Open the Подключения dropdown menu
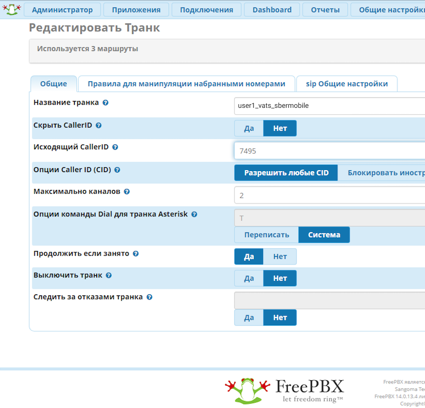The width and height of the screenshot is (425, 408). (206, 10)
